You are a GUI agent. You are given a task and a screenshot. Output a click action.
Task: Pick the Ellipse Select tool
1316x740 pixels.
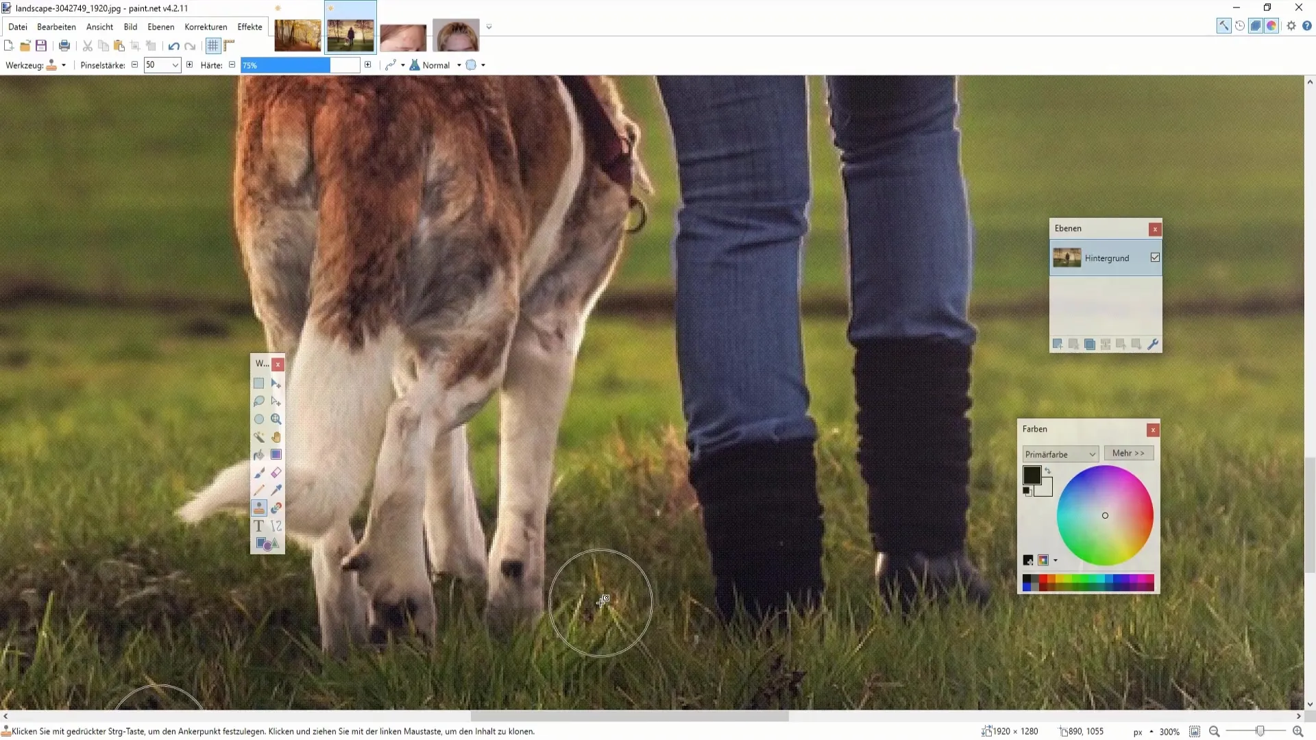[259, 419]
